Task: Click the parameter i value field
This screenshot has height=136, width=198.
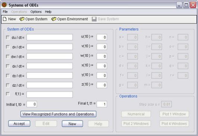Action: coord(157,47)
